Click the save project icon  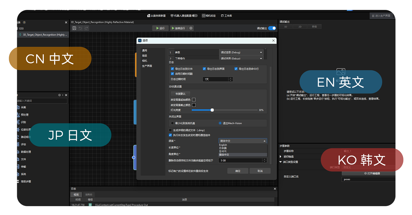coord(74,28)
